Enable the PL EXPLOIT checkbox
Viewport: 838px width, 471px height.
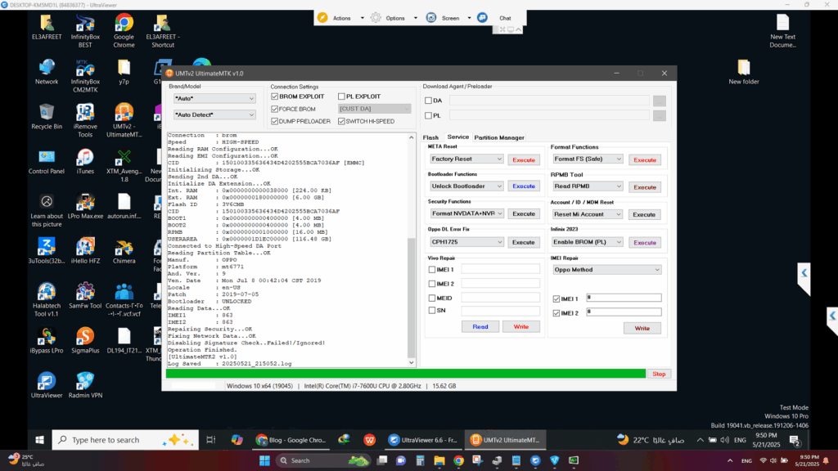point(341,96)
